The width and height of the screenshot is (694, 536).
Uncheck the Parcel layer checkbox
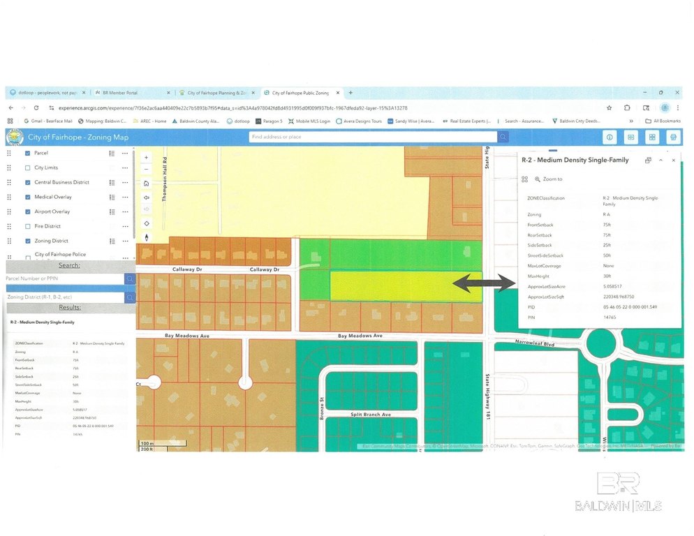27,153
